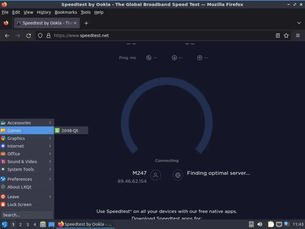Open the network tray icon
305x229 pixels.
pyautogui.click(x=279, y=224)
